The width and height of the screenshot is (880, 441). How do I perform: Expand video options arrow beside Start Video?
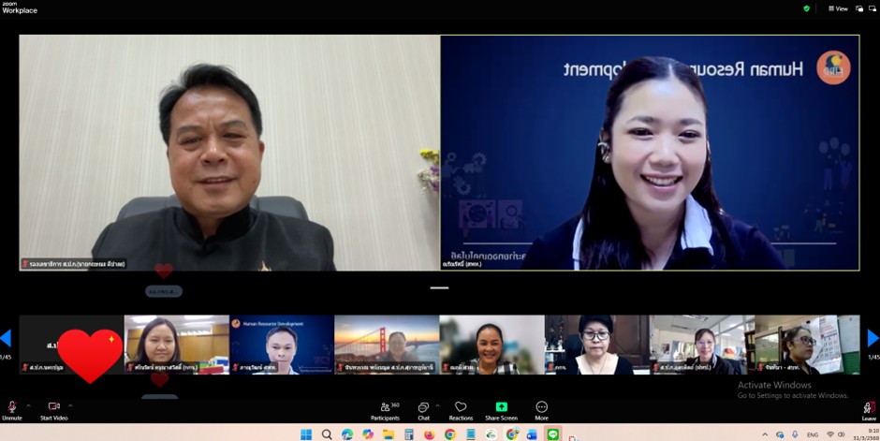point(71,405)
